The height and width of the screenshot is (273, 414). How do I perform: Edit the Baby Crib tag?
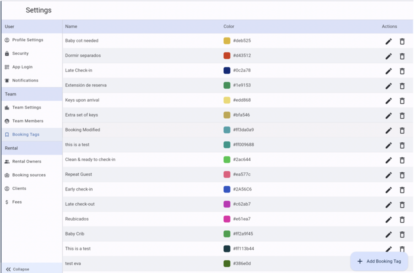(x=388, y=234)
